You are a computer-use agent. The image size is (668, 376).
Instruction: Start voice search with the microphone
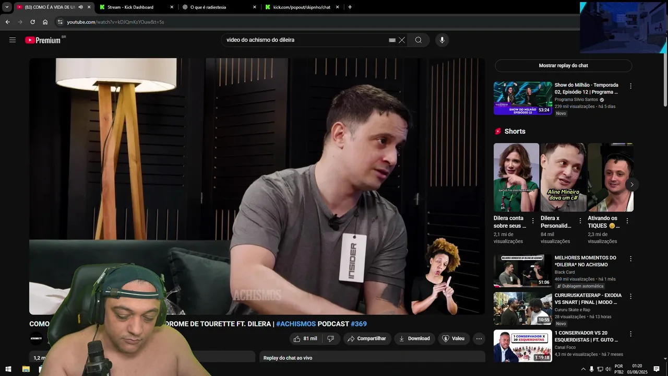click(442, 40)
